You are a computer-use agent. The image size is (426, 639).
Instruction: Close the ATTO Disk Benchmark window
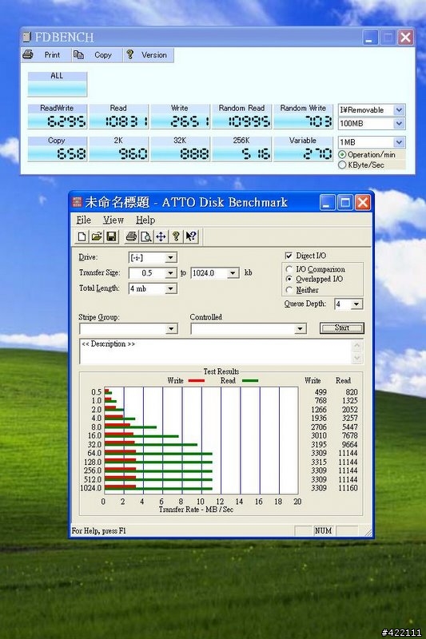click(x=362, y=202)
